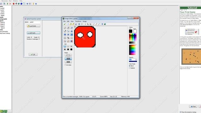Select the Line drawing tool
Image resolution: width=201 pixels, height=113 pixels.
click(68, 31)
